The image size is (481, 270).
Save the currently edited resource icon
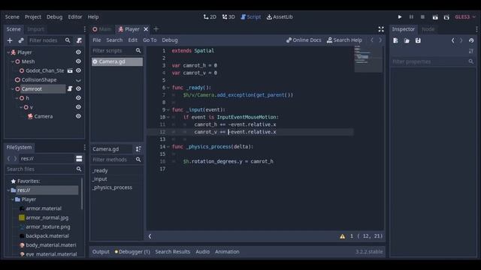click(418, 40)
